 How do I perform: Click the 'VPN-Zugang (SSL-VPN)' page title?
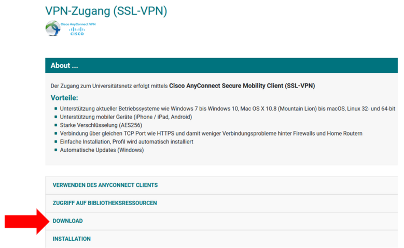[x=106, y=11]
